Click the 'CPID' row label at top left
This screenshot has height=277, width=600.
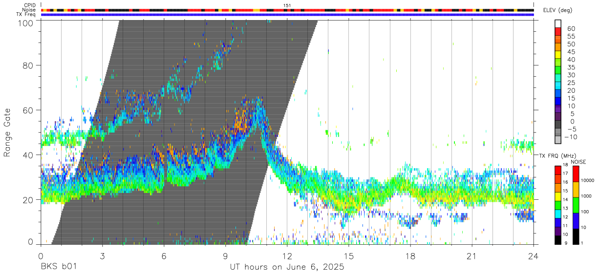[x=29, y=5]
